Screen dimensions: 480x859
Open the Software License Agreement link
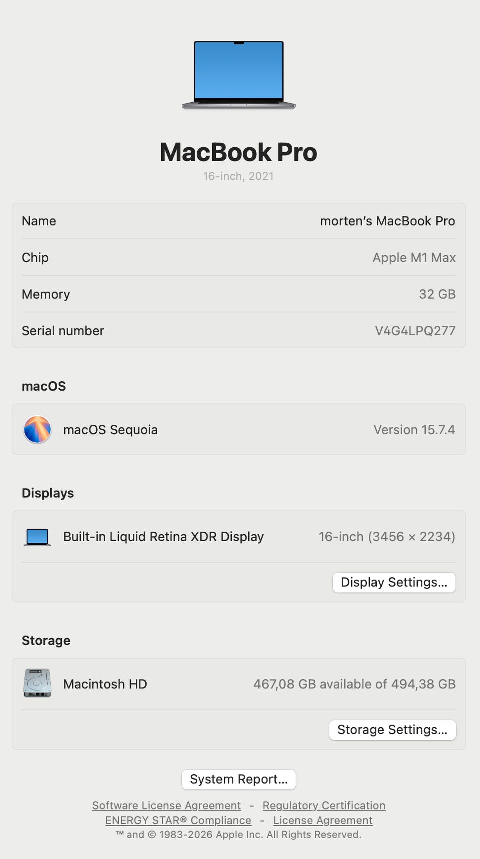166,805
